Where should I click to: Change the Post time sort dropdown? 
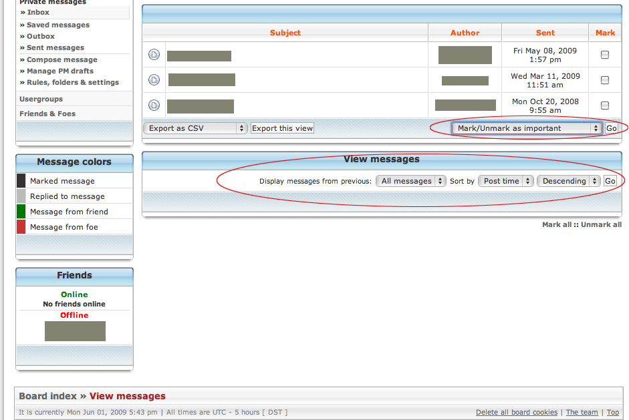[x=506, y=181]
